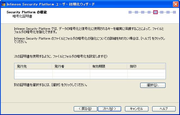This screenshot has width=180, height=115.
Task: Sort by 有効期限 column header
Action: [108, 66]
